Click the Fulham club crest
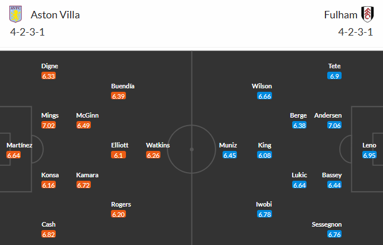The height and width of the screenshot is (245, 383). [366, 14]
